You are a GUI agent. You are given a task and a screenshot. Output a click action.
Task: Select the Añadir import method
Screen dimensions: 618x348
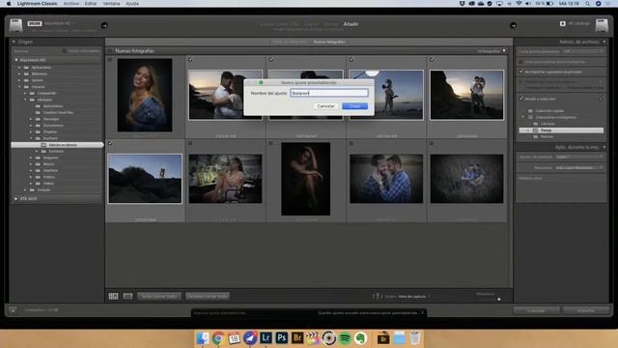click(x=351, y=24)
